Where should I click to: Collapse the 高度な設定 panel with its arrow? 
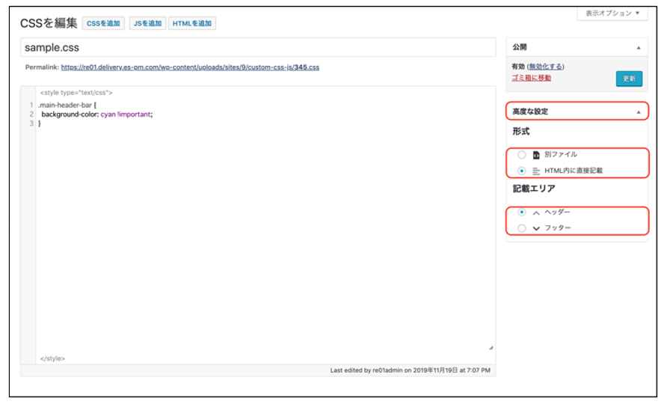(x=638, y=111)
